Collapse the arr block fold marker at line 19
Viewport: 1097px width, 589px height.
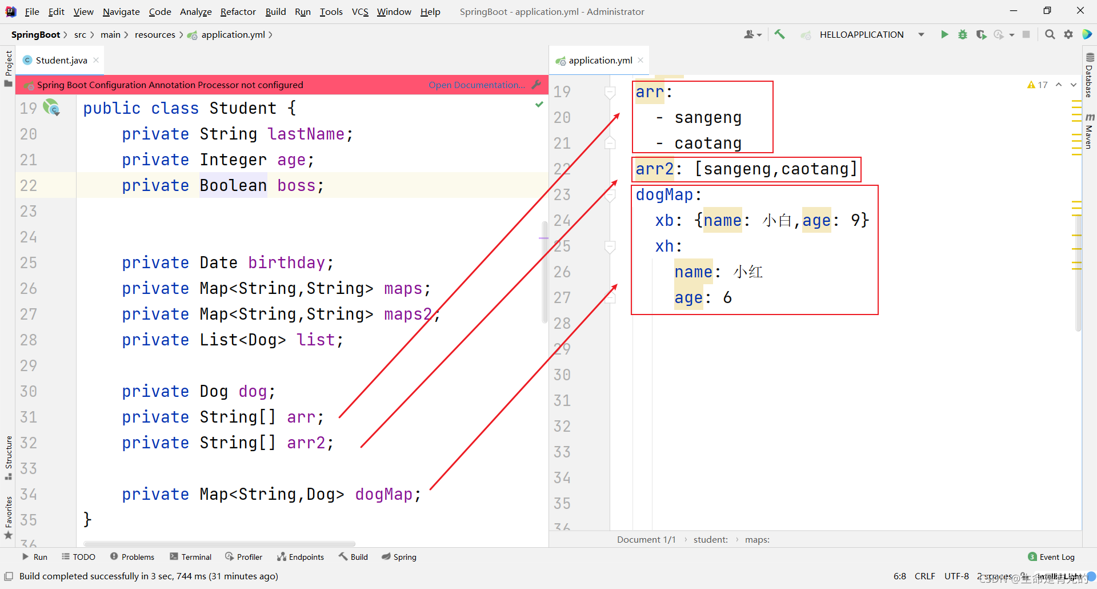point(610,91)
